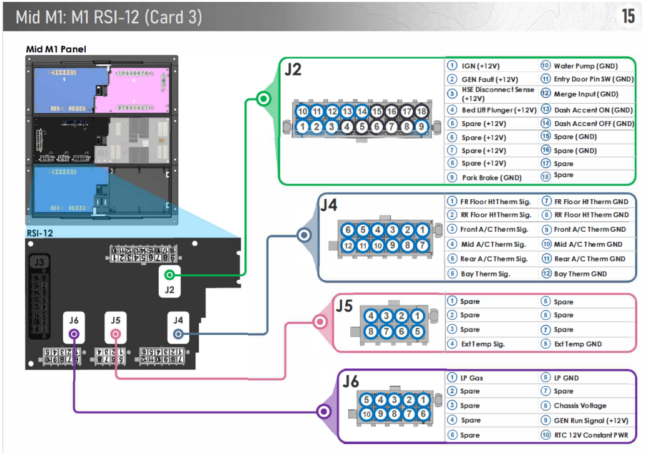This screenshot has width=646, height=466.
Task: Select 'Bay Therm Sig.' entry
Action: [x=485, y=274]
